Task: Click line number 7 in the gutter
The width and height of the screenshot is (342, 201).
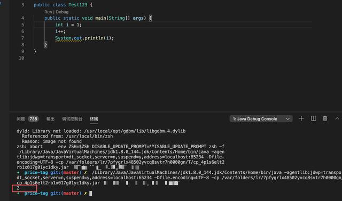Action: [x=22, y=38]
